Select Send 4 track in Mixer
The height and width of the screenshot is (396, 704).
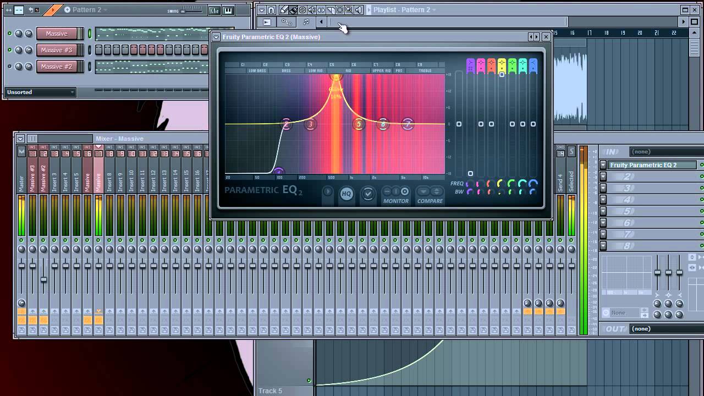click(x=560, y=170)
